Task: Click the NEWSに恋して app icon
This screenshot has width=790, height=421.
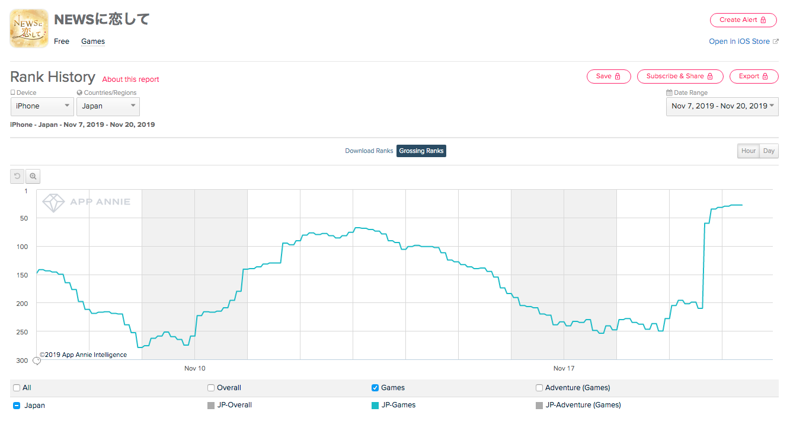Action: pyautogui.click(x=29, y=28)
